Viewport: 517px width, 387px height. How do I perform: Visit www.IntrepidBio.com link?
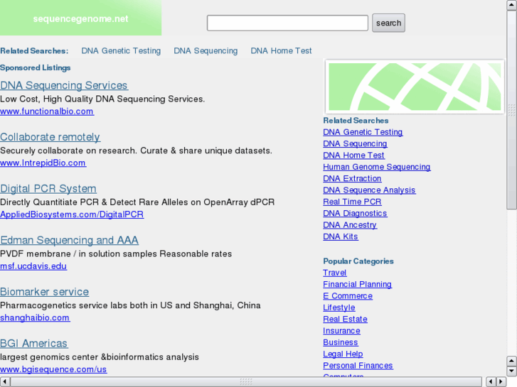[43, 163]
